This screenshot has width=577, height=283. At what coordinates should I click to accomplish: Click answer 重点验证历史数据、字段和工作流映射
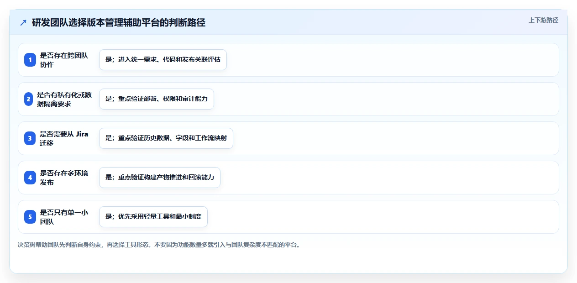[166, 138]
